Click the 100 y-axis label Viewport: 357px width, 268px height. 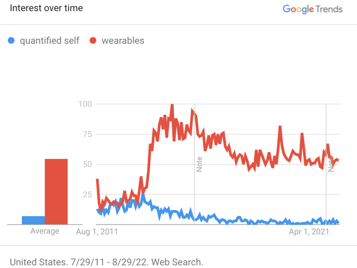[x=85, y=104]
